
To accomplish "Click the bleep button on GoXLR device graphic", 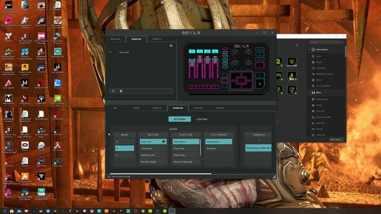I will [260, 75].
